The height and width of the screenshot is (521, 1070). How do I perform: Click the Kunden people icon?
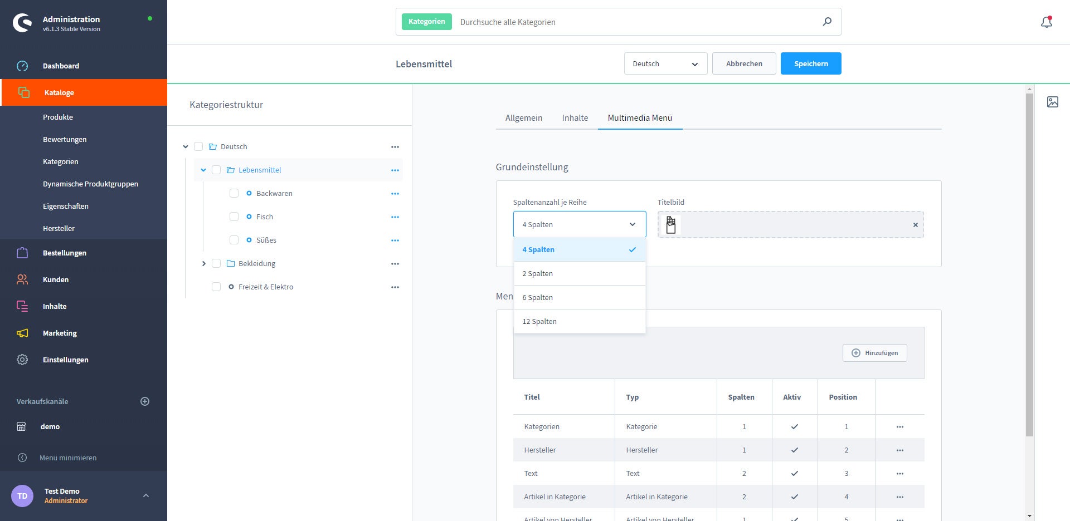[x=22, y=279]
